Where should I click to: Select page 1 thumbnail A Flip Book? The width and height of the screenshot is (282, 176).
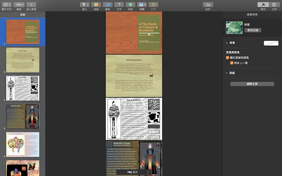(22, 32)
